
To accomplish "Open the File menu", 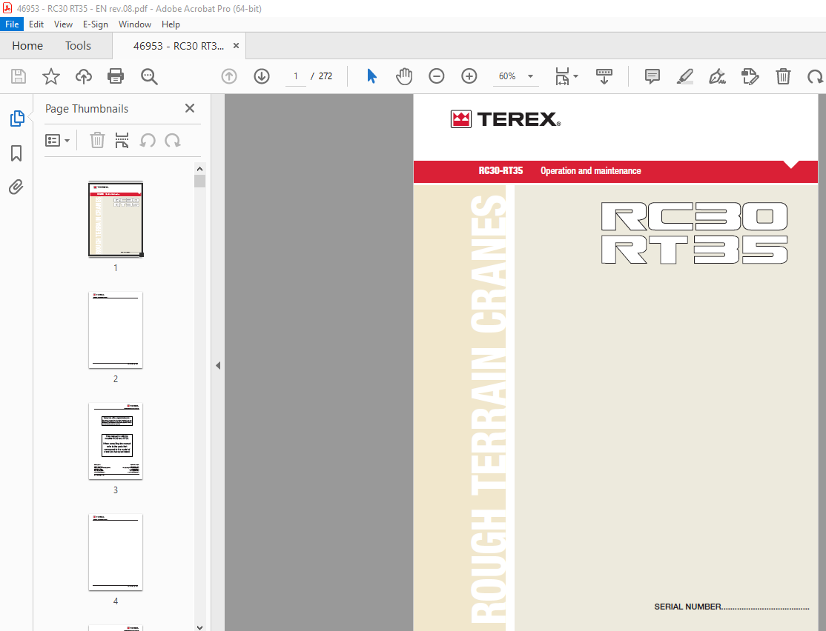I will pos(12,24).
